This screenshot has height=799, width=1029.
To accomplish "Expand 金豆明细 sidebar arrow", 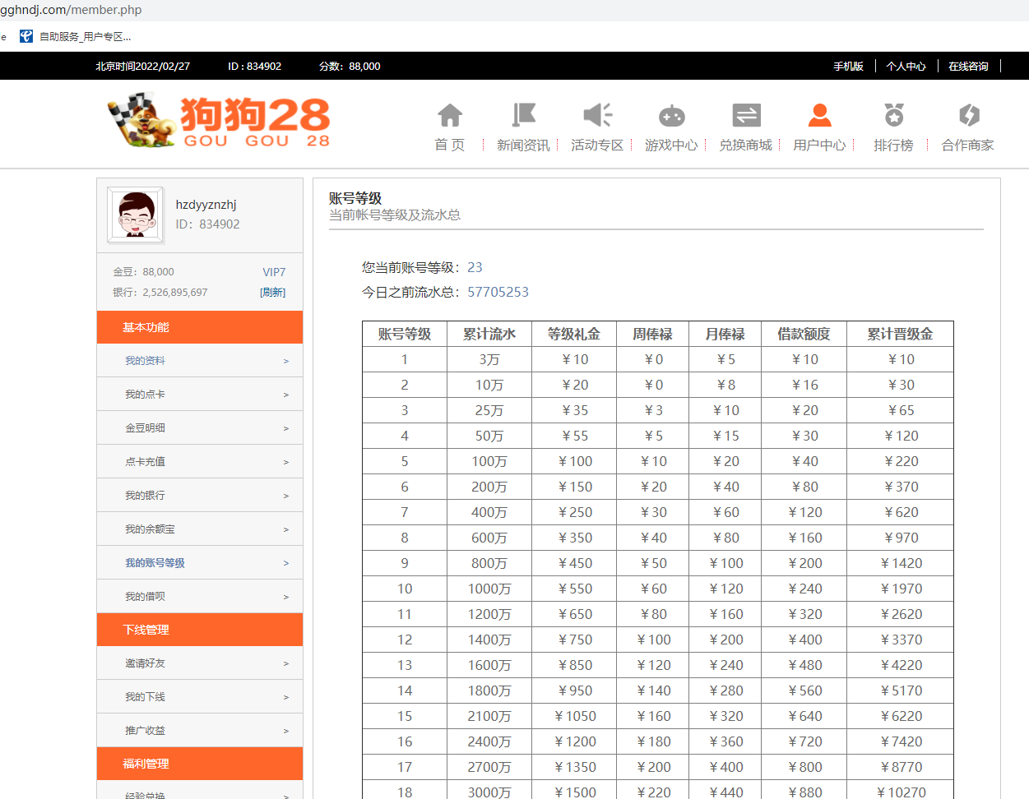I will tap(286, 428).
